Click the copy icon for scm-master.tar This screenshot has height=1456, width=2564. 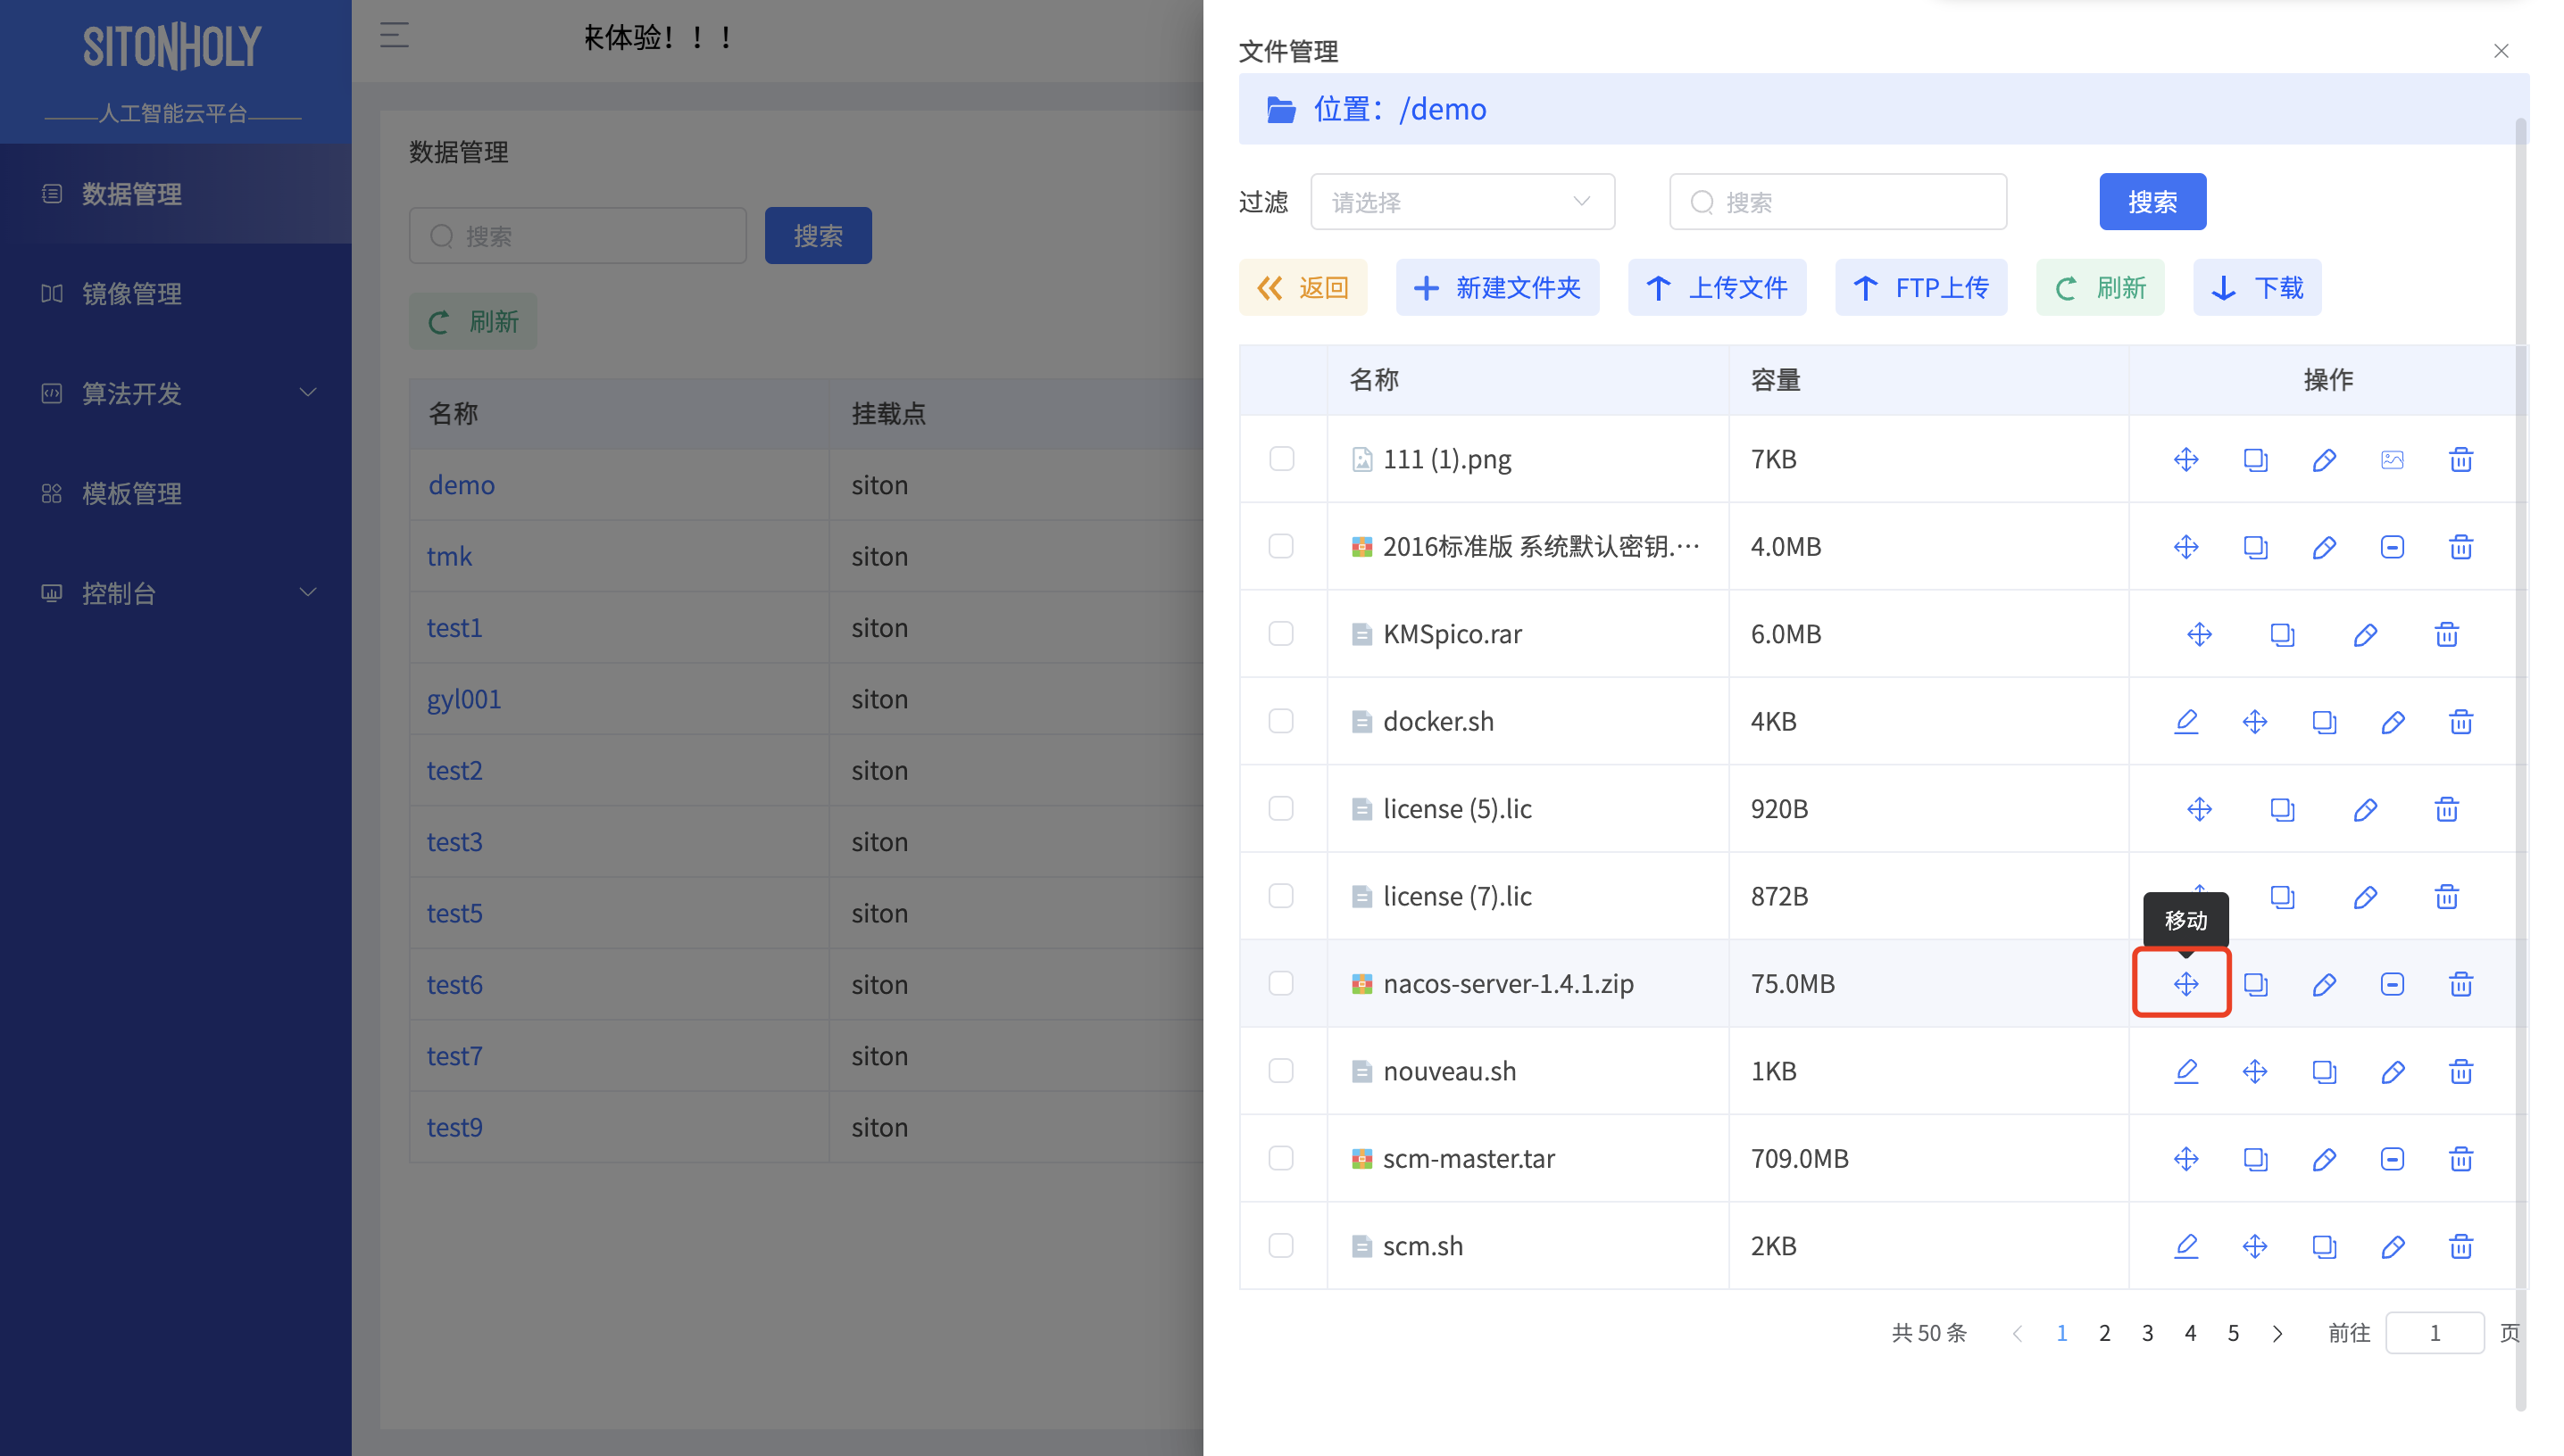2255,1158
